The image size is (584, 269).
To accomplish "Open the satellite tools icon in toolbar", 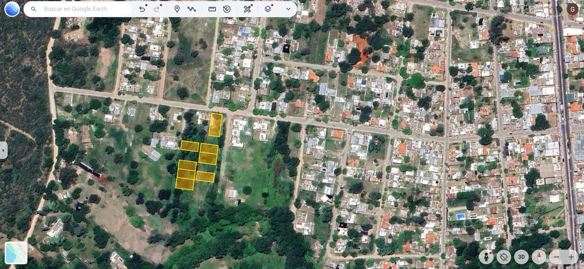I will tap(247, 9).
